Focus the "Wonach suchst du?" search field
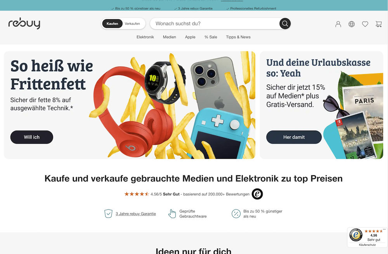Screen dimensions: 388x254 coord(215,24)
